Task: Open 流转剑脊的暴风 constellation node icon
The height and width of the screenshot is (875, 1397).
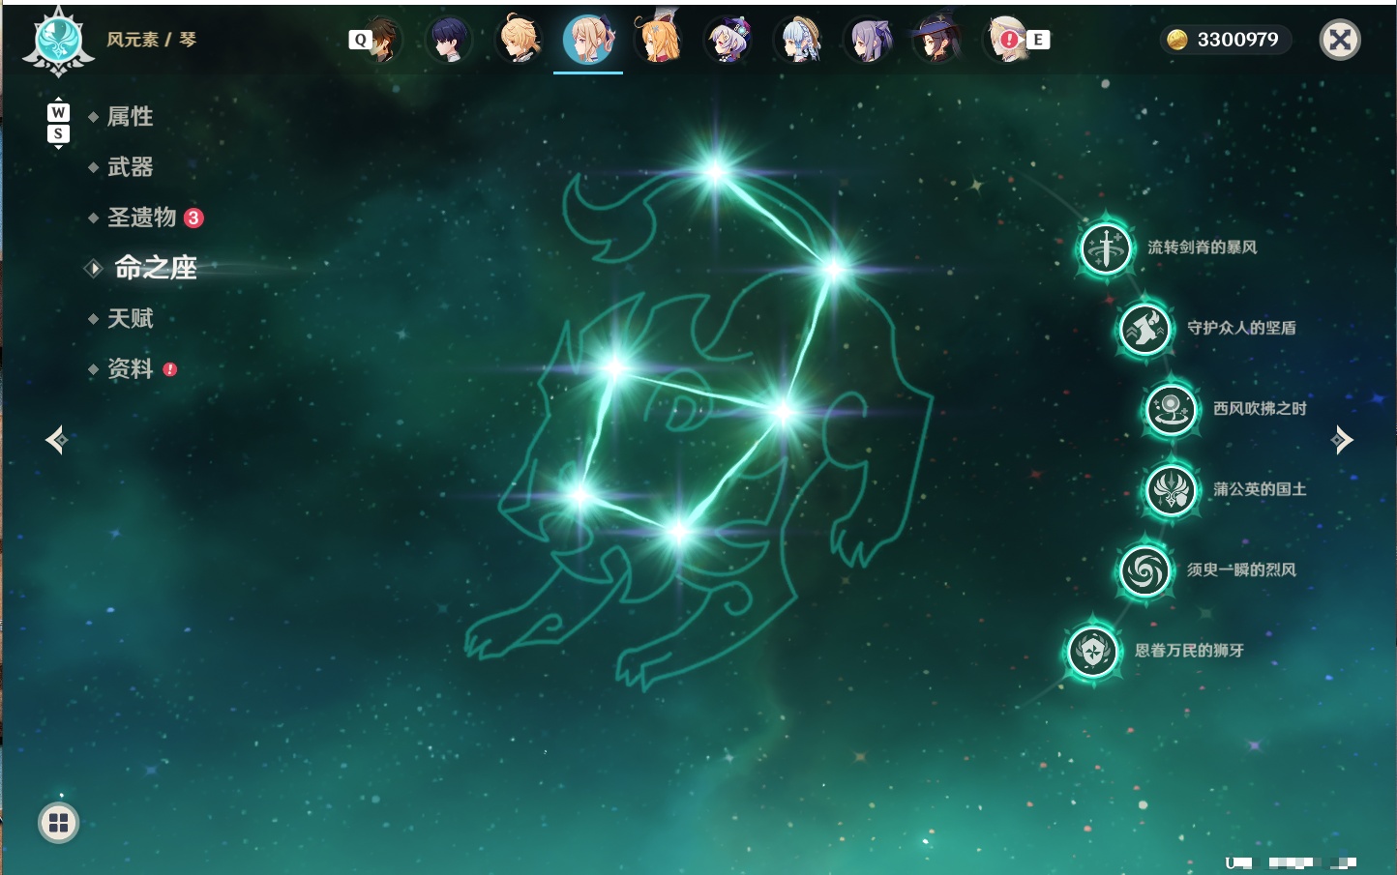Action: tap(1105, 248)
